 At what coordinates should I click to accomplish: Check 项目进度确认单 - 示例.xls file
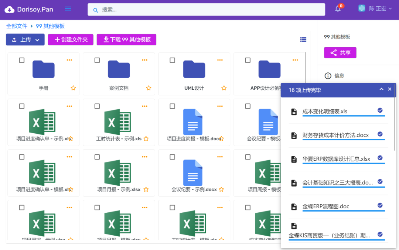(22, 106)
